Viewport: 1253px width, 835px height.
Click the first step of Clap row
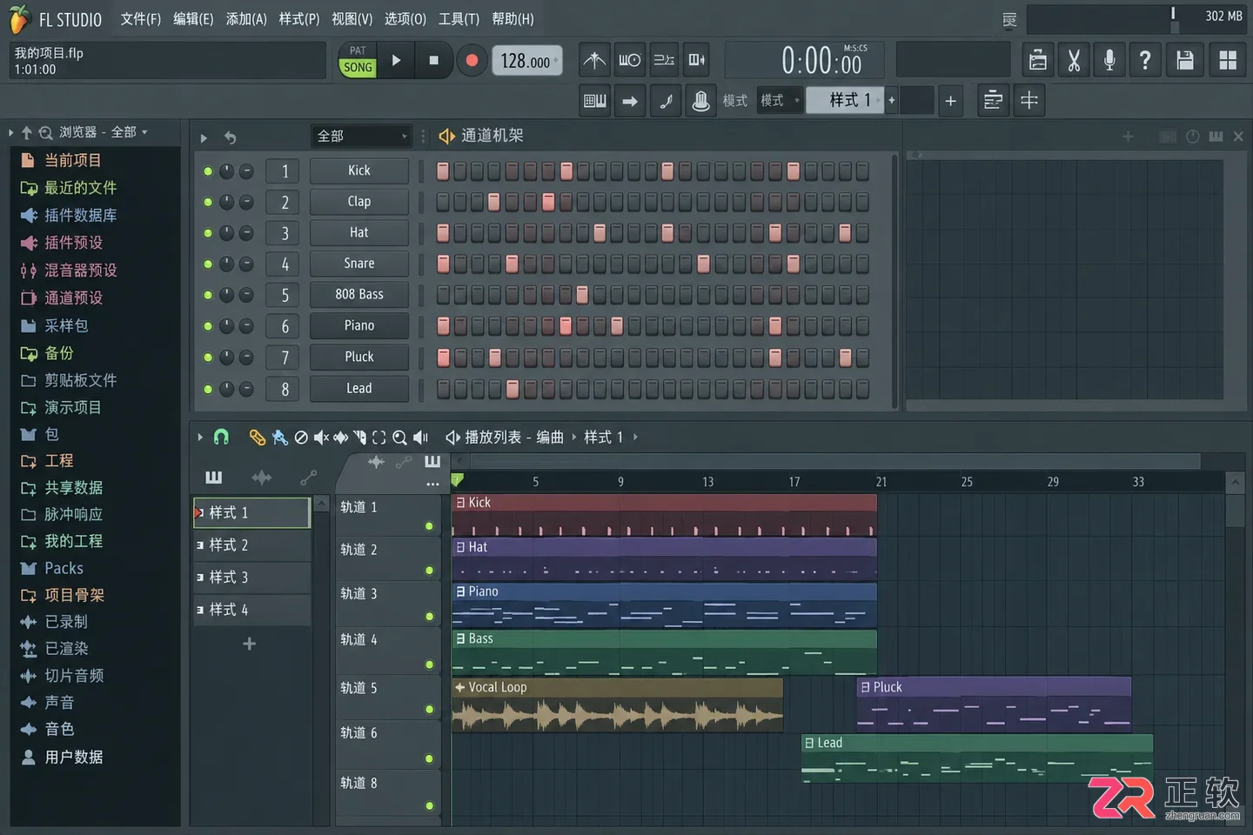tap(443, 203)
